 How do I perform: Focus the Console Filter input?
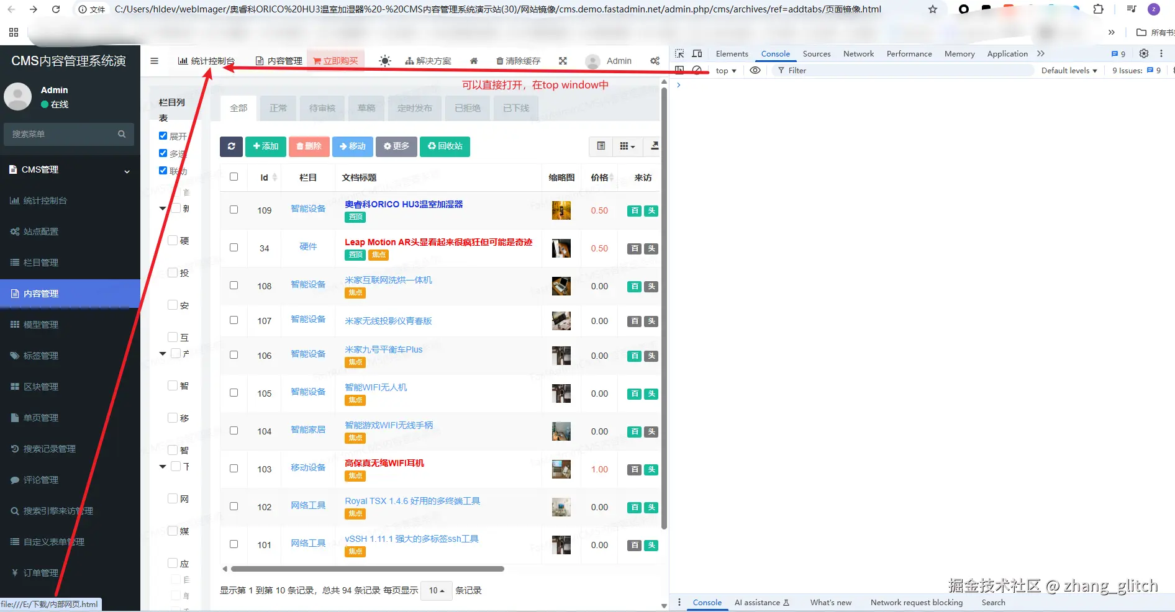(904, 71)
